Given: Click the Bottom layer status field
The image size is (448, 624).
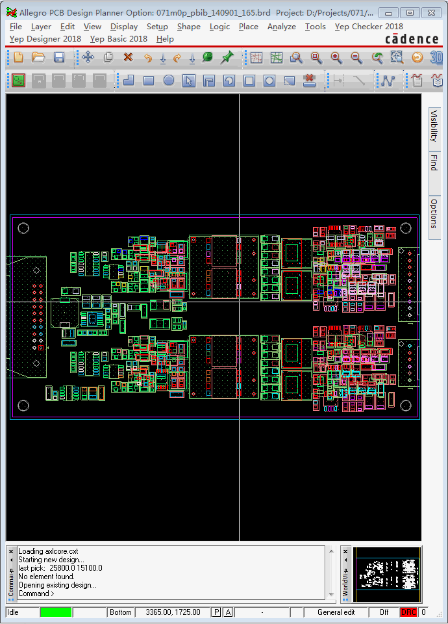Looking at the screenshot, I should (121, 612).
